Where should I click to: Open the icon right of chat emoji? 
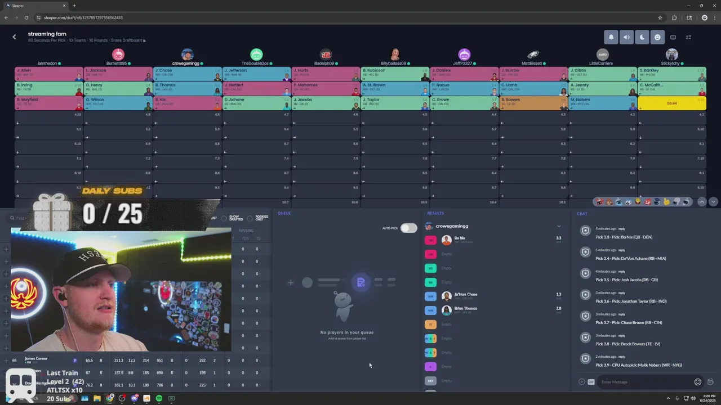[710, 382]
